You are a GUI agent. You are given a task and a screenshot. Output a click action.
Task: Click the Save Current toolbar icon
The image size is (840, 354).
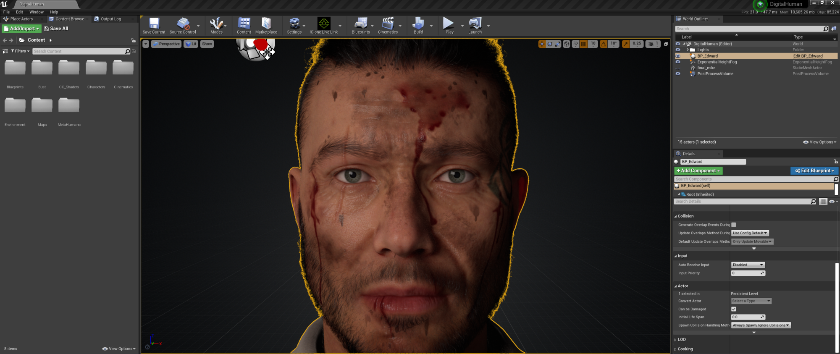click(154, 26)
